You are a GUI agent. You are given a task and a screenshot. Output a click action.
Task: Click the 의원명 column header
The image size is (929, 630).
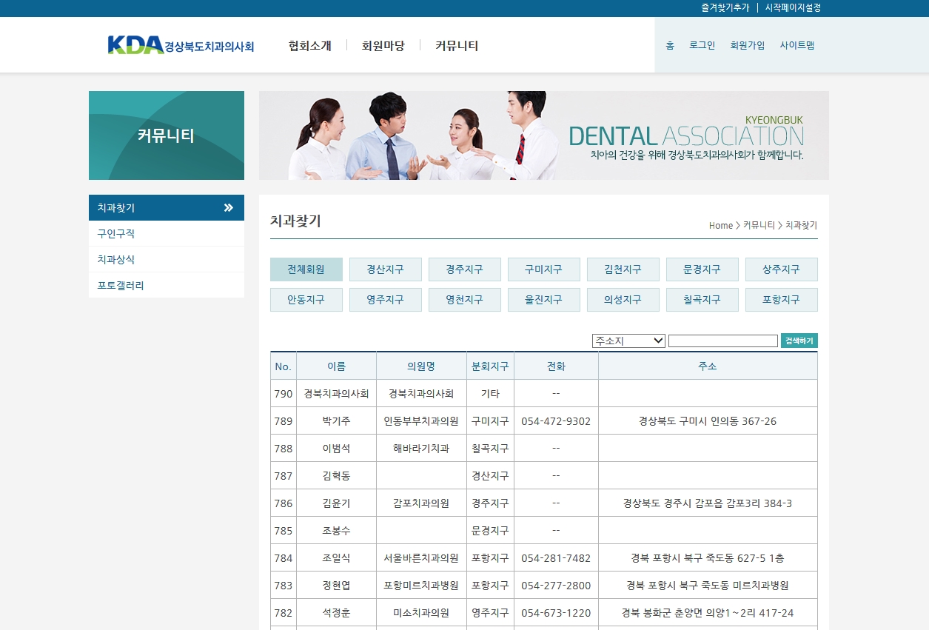tap(421, 366)
